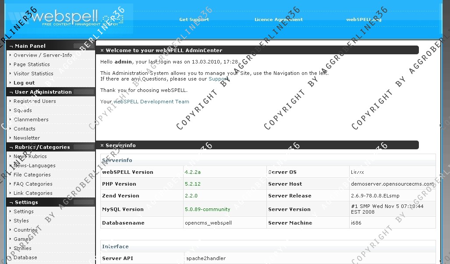Open Clanmembers in sidebar

pos(31,119)
